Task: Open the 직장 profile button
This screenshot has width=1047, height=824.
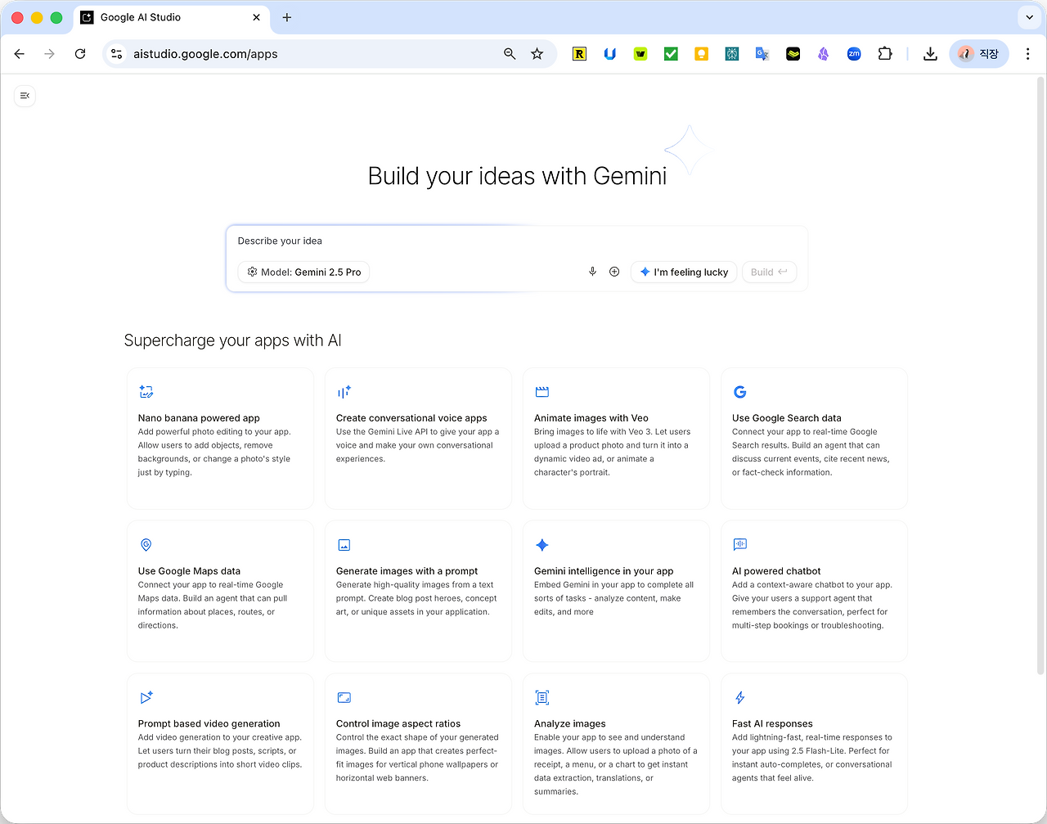Action: point(979,54)
